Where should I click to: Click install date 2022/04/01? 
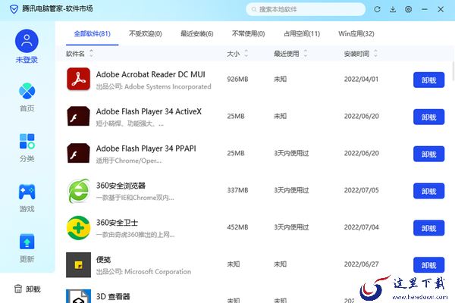point(361,79)
